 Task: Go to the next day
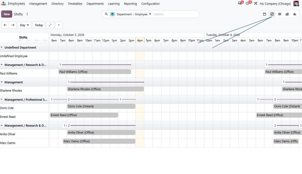pyautogui.click(x=13, y=25)
